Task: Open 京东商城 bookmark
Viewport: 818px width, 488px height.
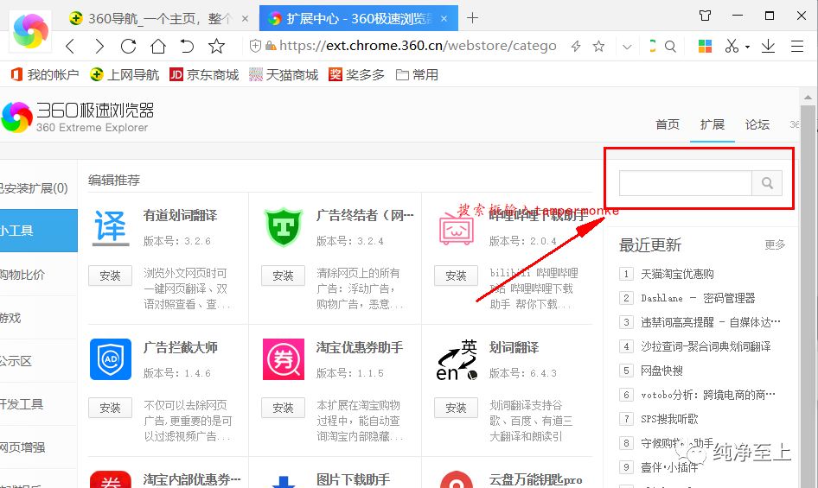Action: (x=204, y=75)
